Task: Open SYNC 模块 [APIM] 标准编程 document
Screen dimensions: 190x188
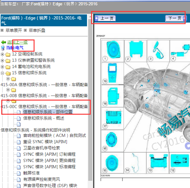Action: tap(49, 167)
